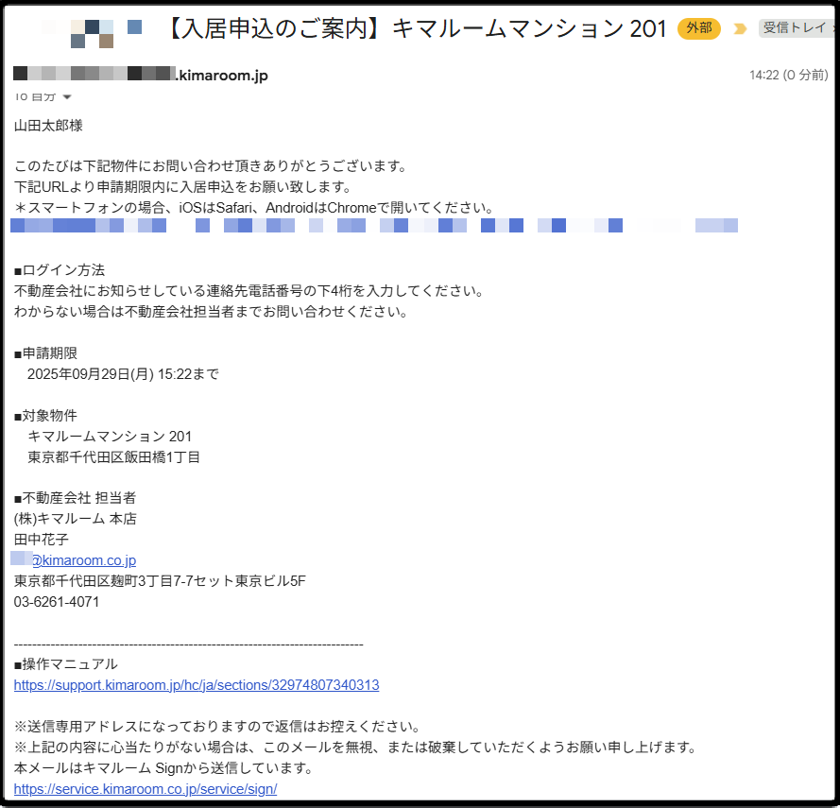Click the email subject 入居申込のご案内

[415, 28]
